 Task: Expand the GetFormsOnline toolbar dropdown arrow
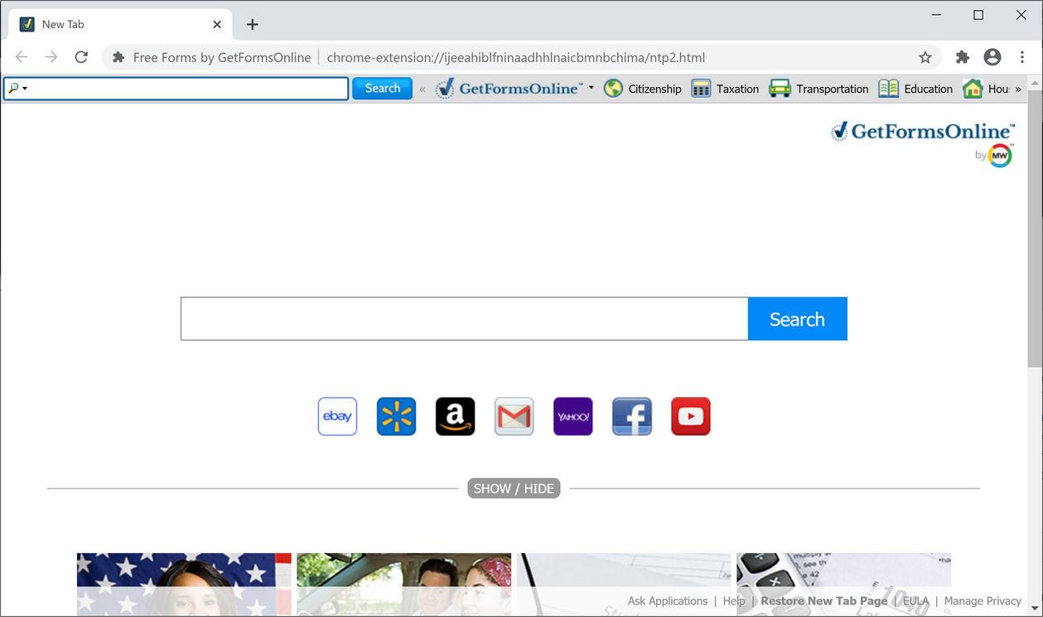591,88
